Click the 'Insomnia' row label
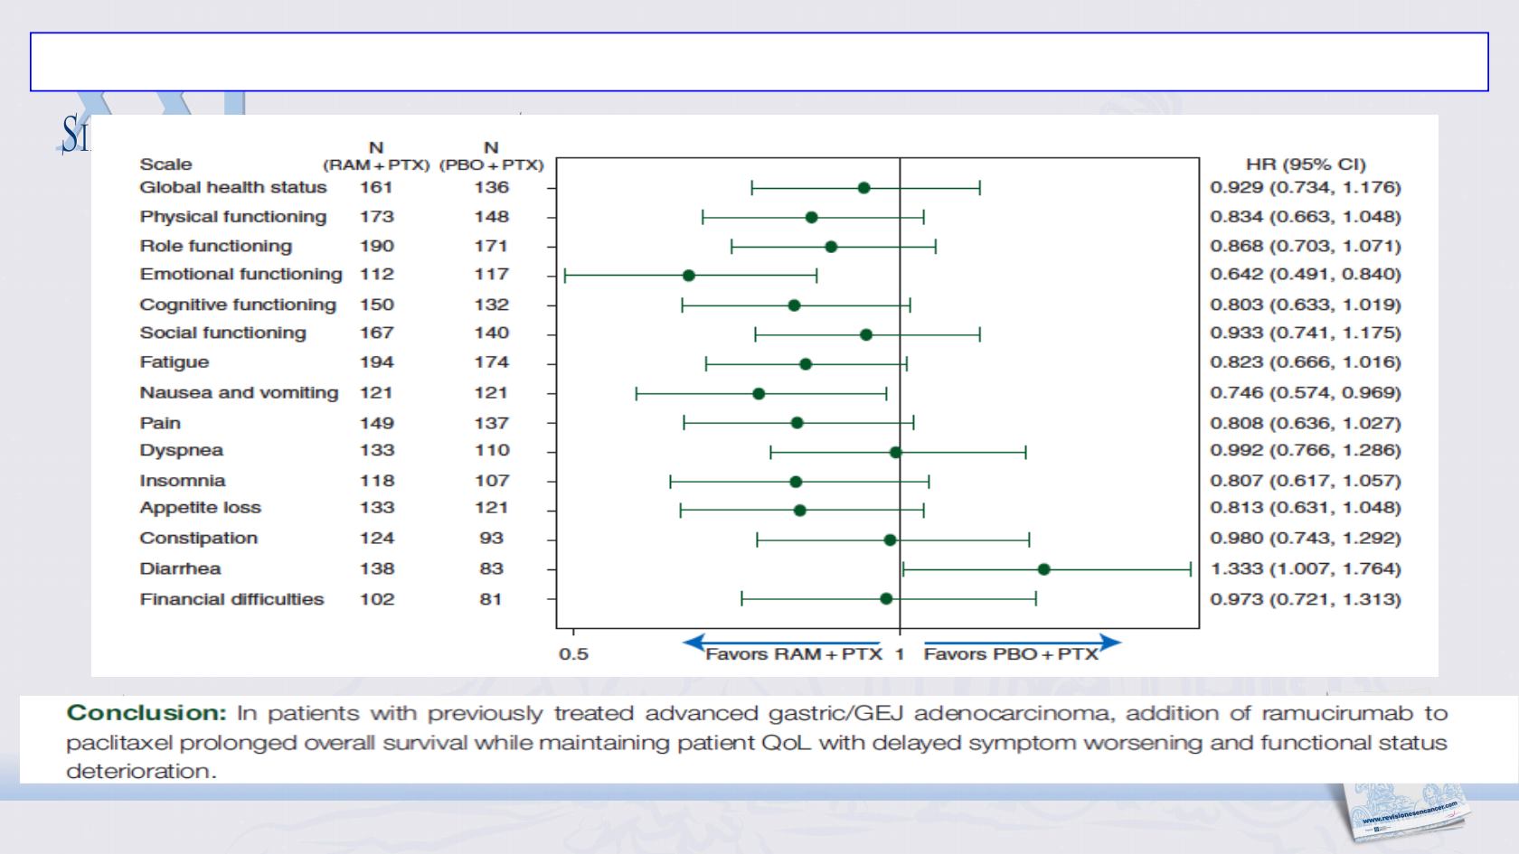The height and width of the screenshot is (854, 1519). [x=183, y=481]
